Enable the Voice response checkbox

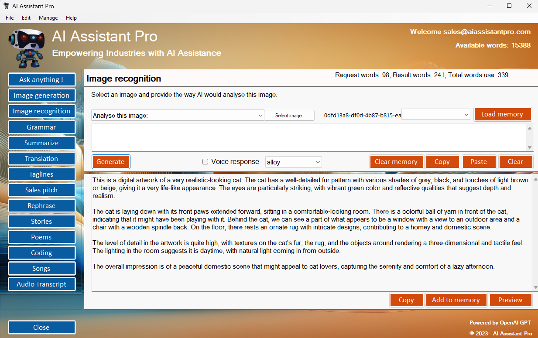click(205, 162)
